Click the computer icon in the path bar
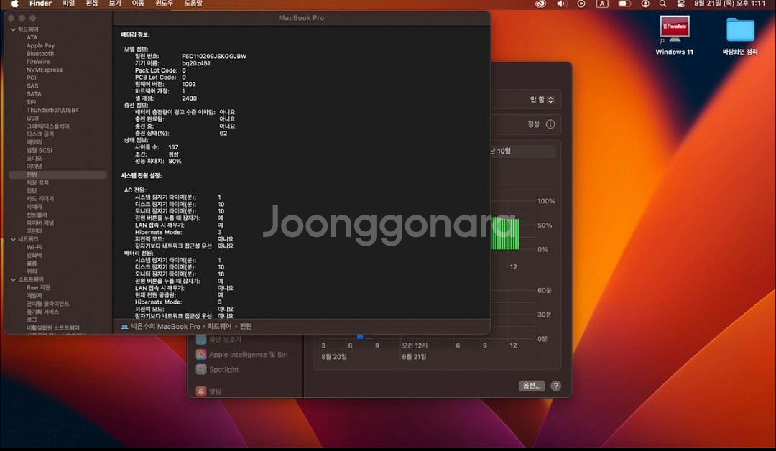The width and height of the screenshot is (776, 451). pyautogui.click(x=125, y=326)
